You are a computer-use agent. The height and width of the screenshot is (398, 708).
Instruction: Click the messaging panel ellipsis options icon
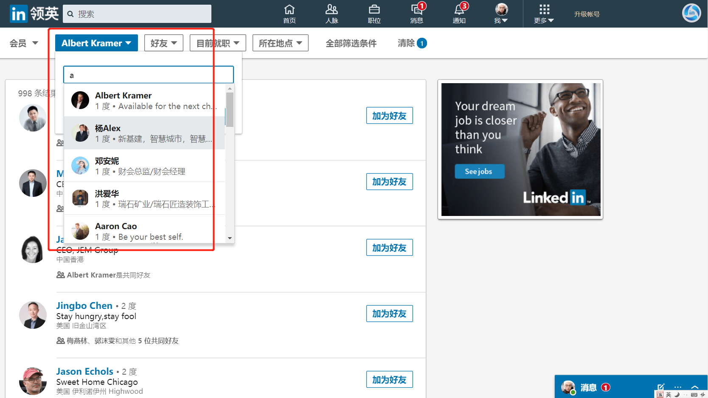pos(677,387)
